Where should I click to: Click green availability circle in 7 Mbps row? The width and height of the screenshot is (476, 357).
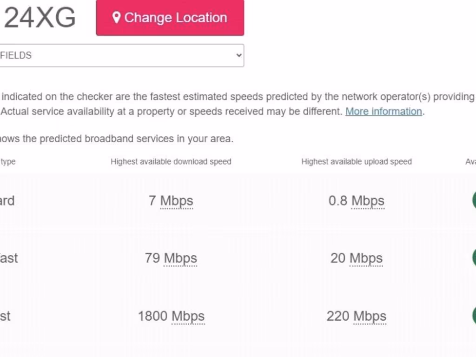click(x=474, y=200)
